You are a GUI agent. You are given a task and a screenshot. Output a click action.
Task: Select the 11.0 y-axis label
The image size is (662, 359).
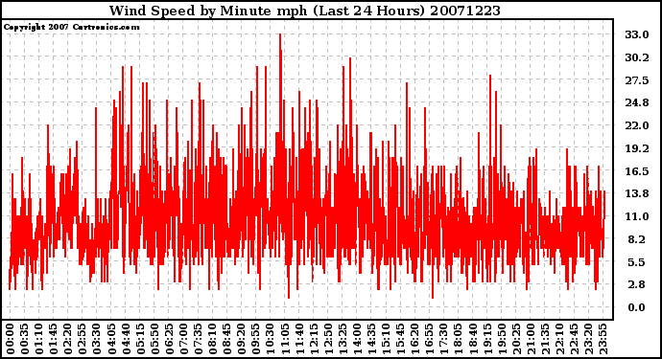637,216
